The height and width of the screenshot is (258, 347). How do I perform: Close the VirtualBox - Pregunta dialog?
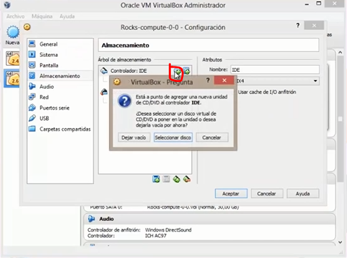coord(224,81)
